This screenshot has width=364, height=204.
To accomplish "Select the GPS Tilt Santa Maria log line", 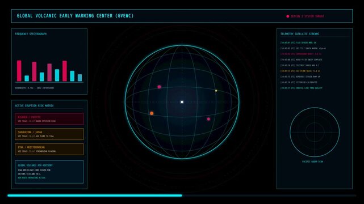I will 303,48.
